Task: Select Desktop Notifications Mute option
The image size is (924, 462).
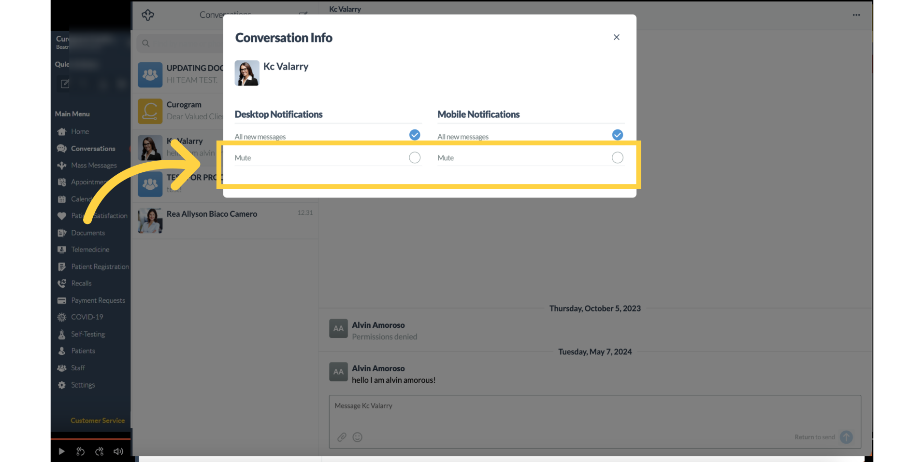Action: (414, 158)
